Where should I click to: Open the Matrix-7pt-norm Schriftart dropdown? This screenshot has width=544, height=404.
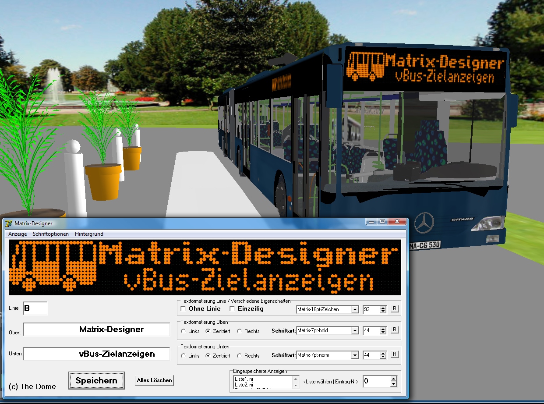pyautogui.click(x=355, y=355)
